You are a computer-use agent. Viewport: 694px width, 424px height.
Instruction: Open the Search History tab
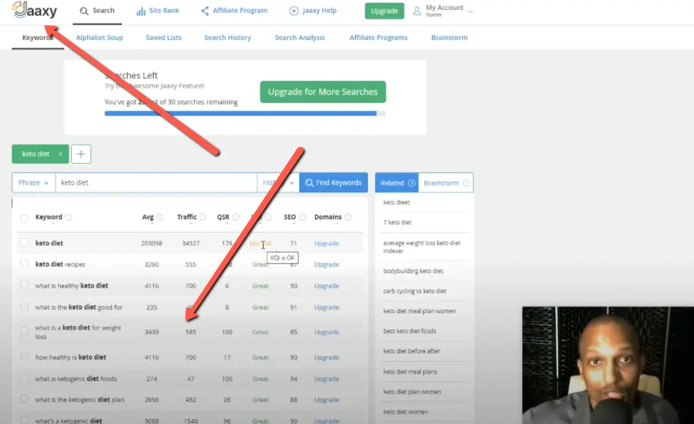click(227, 37)
